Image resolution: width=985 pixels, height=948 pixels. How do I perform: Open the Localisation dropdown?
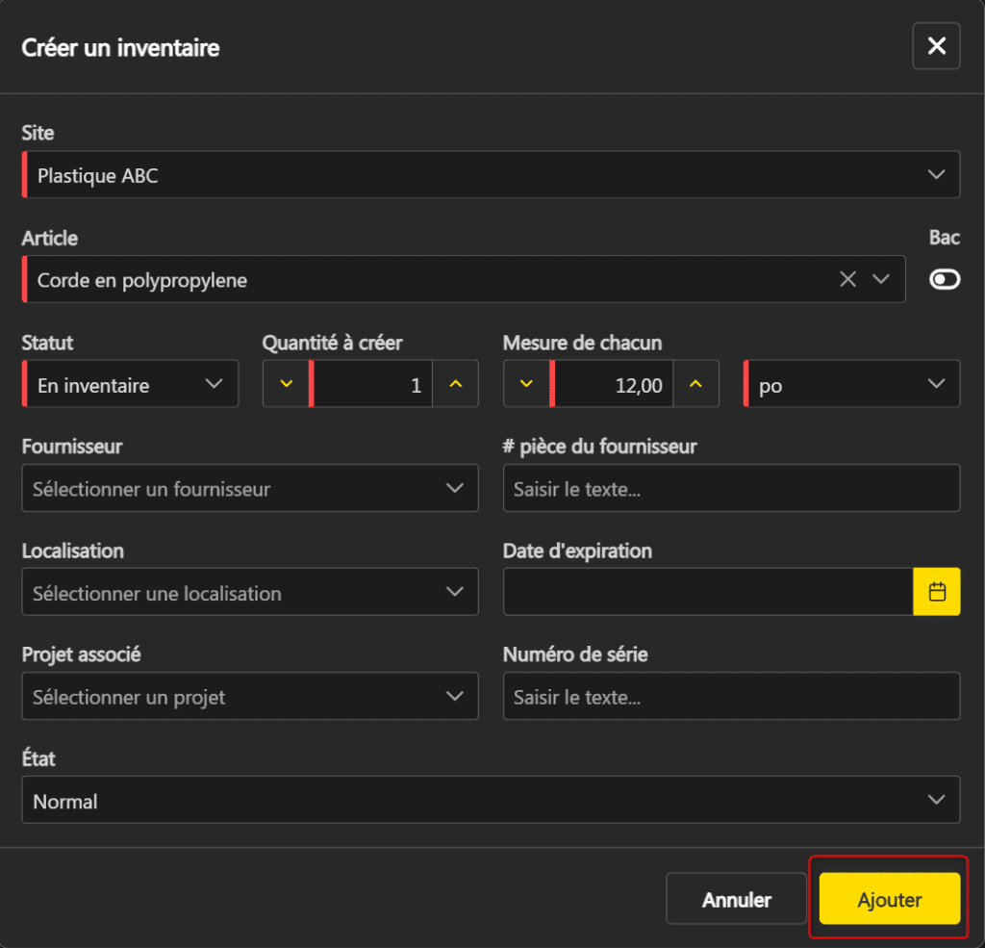click(249, 592)
